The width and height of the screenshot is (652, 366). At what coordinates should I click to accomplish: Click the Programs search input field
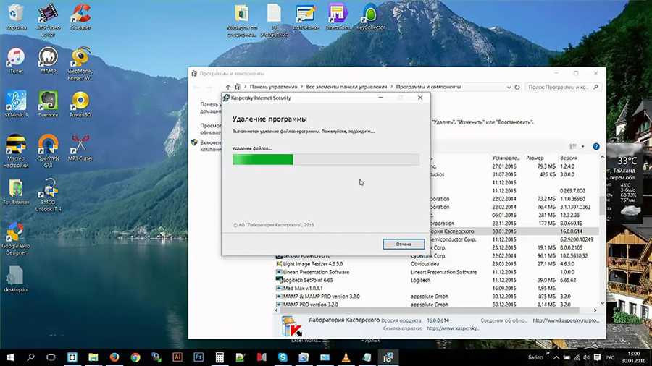[x=560, y=87]
